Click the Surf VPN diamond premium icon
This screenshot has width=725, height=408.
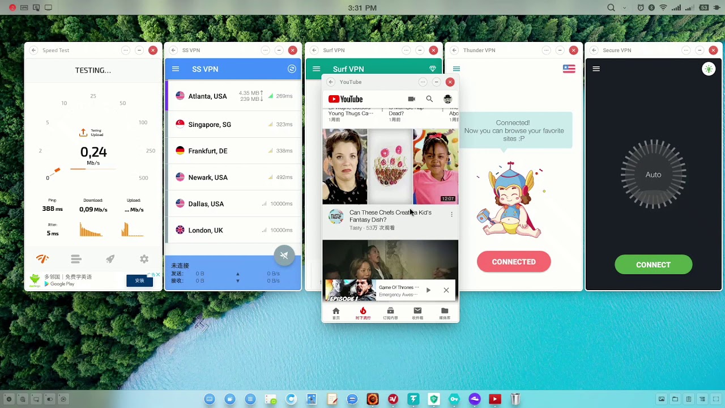tap(433, 69)
